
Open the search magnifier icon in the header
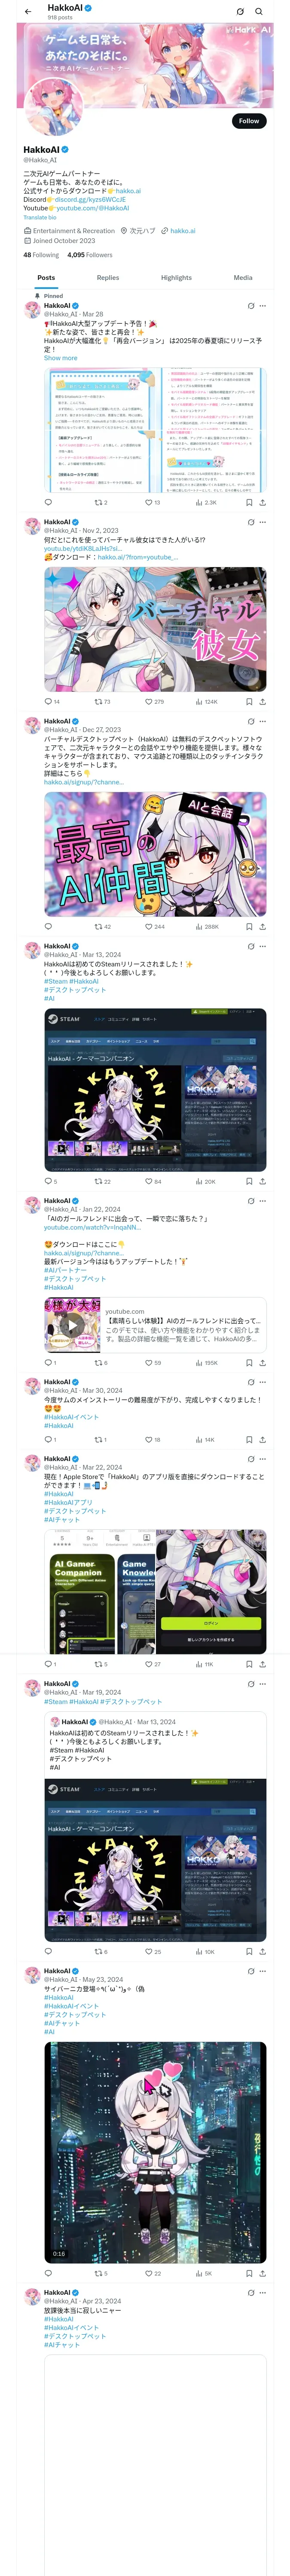(x=259, y=12)
